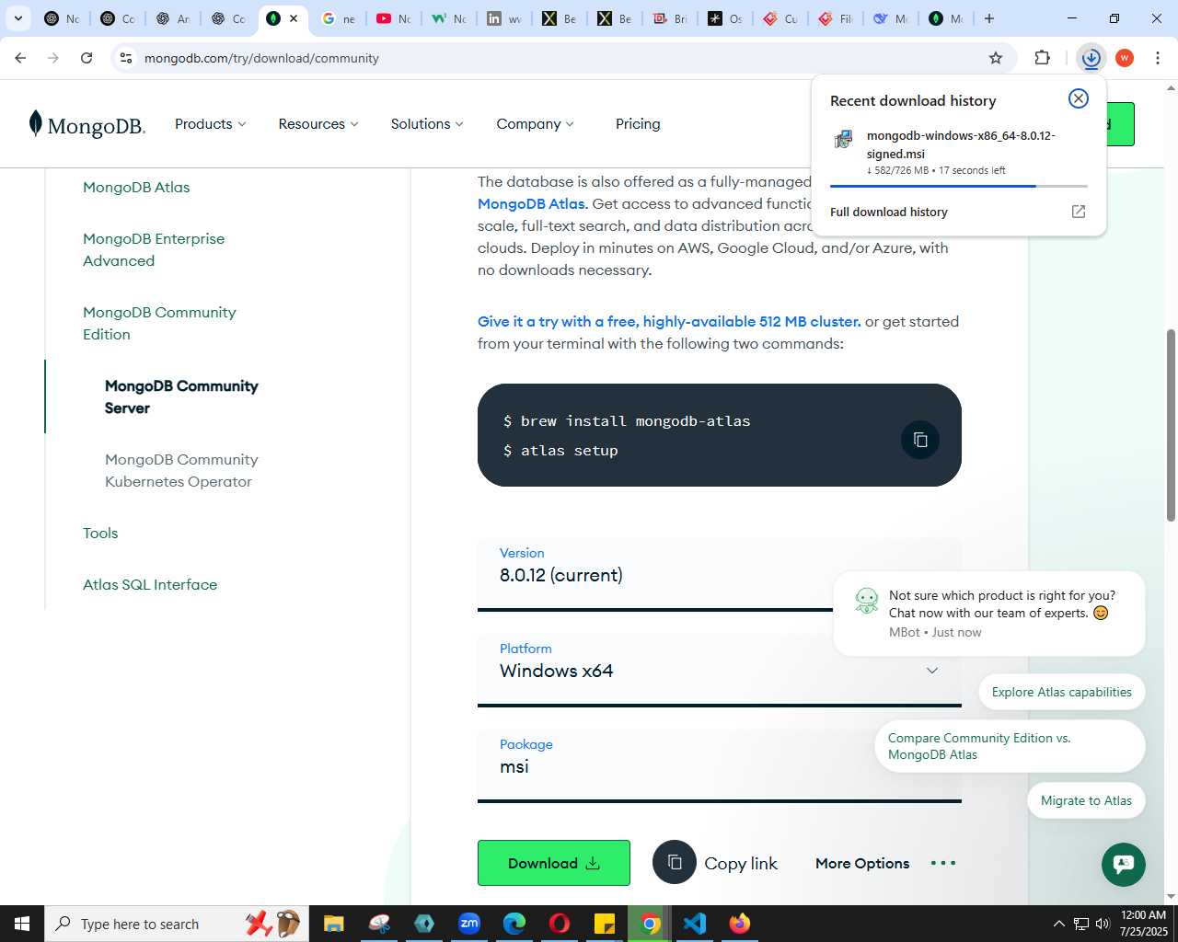Open the Chrome profile avatar
Screen dimensions: 1178x942
pos(1125,58)
